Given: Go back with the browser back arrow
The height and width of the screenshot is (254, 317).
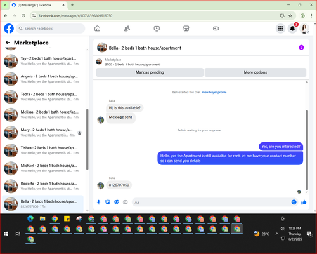Looking at the screenshot, I should point(6,15).
